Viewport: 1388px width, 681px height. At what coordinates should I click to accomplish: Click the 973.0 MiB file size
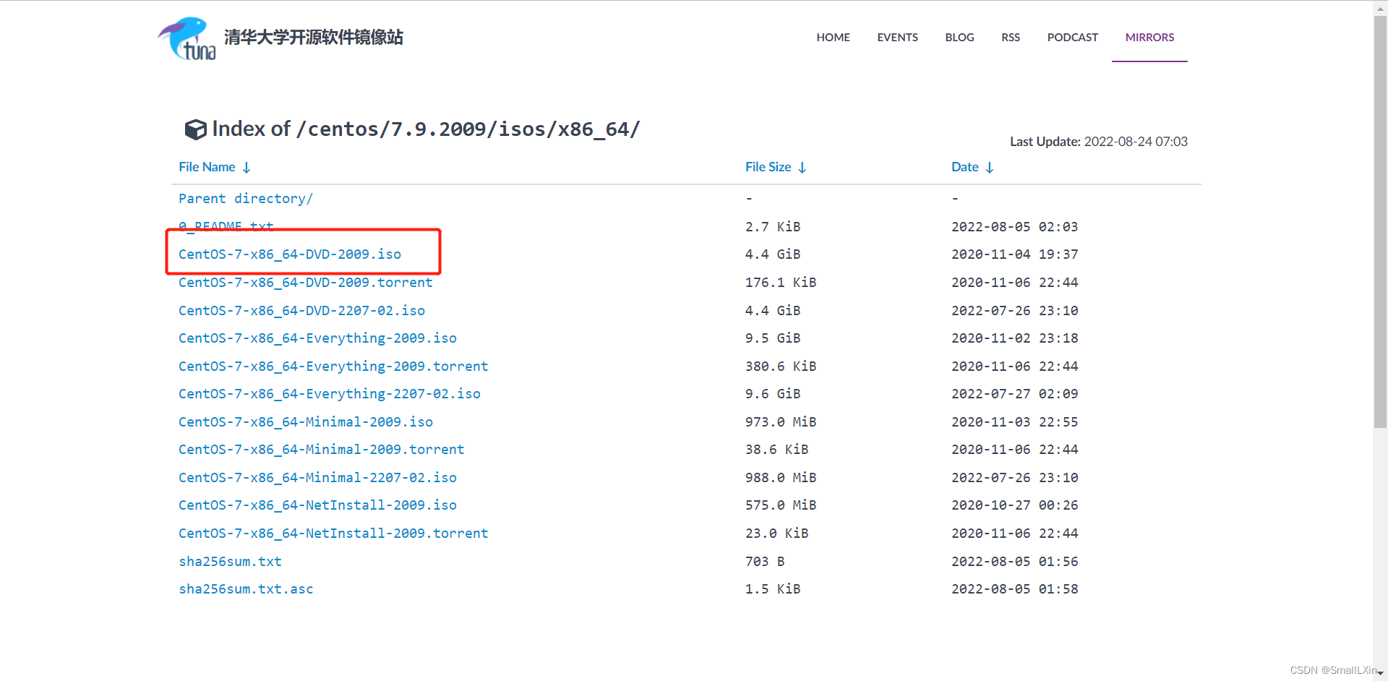[x=781, y=422]
